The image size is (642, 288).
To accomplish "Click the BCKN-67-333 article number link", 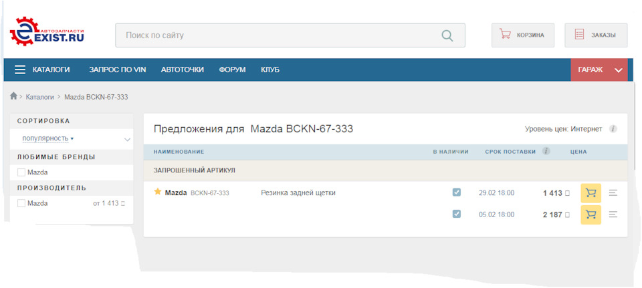I will tap(210, 193).
